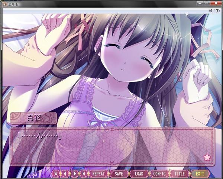Click the 百花 speaker name plate
This screenshot has width=223, height=179.
pyautogui.click(x=33, y=118)
